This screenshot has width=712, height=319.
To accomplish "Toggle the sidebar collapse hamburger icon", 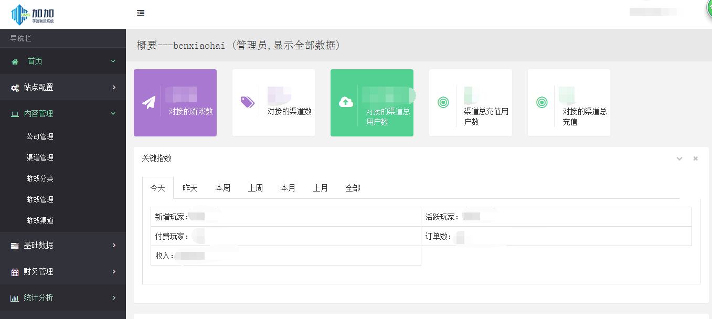I will (141, 13).
